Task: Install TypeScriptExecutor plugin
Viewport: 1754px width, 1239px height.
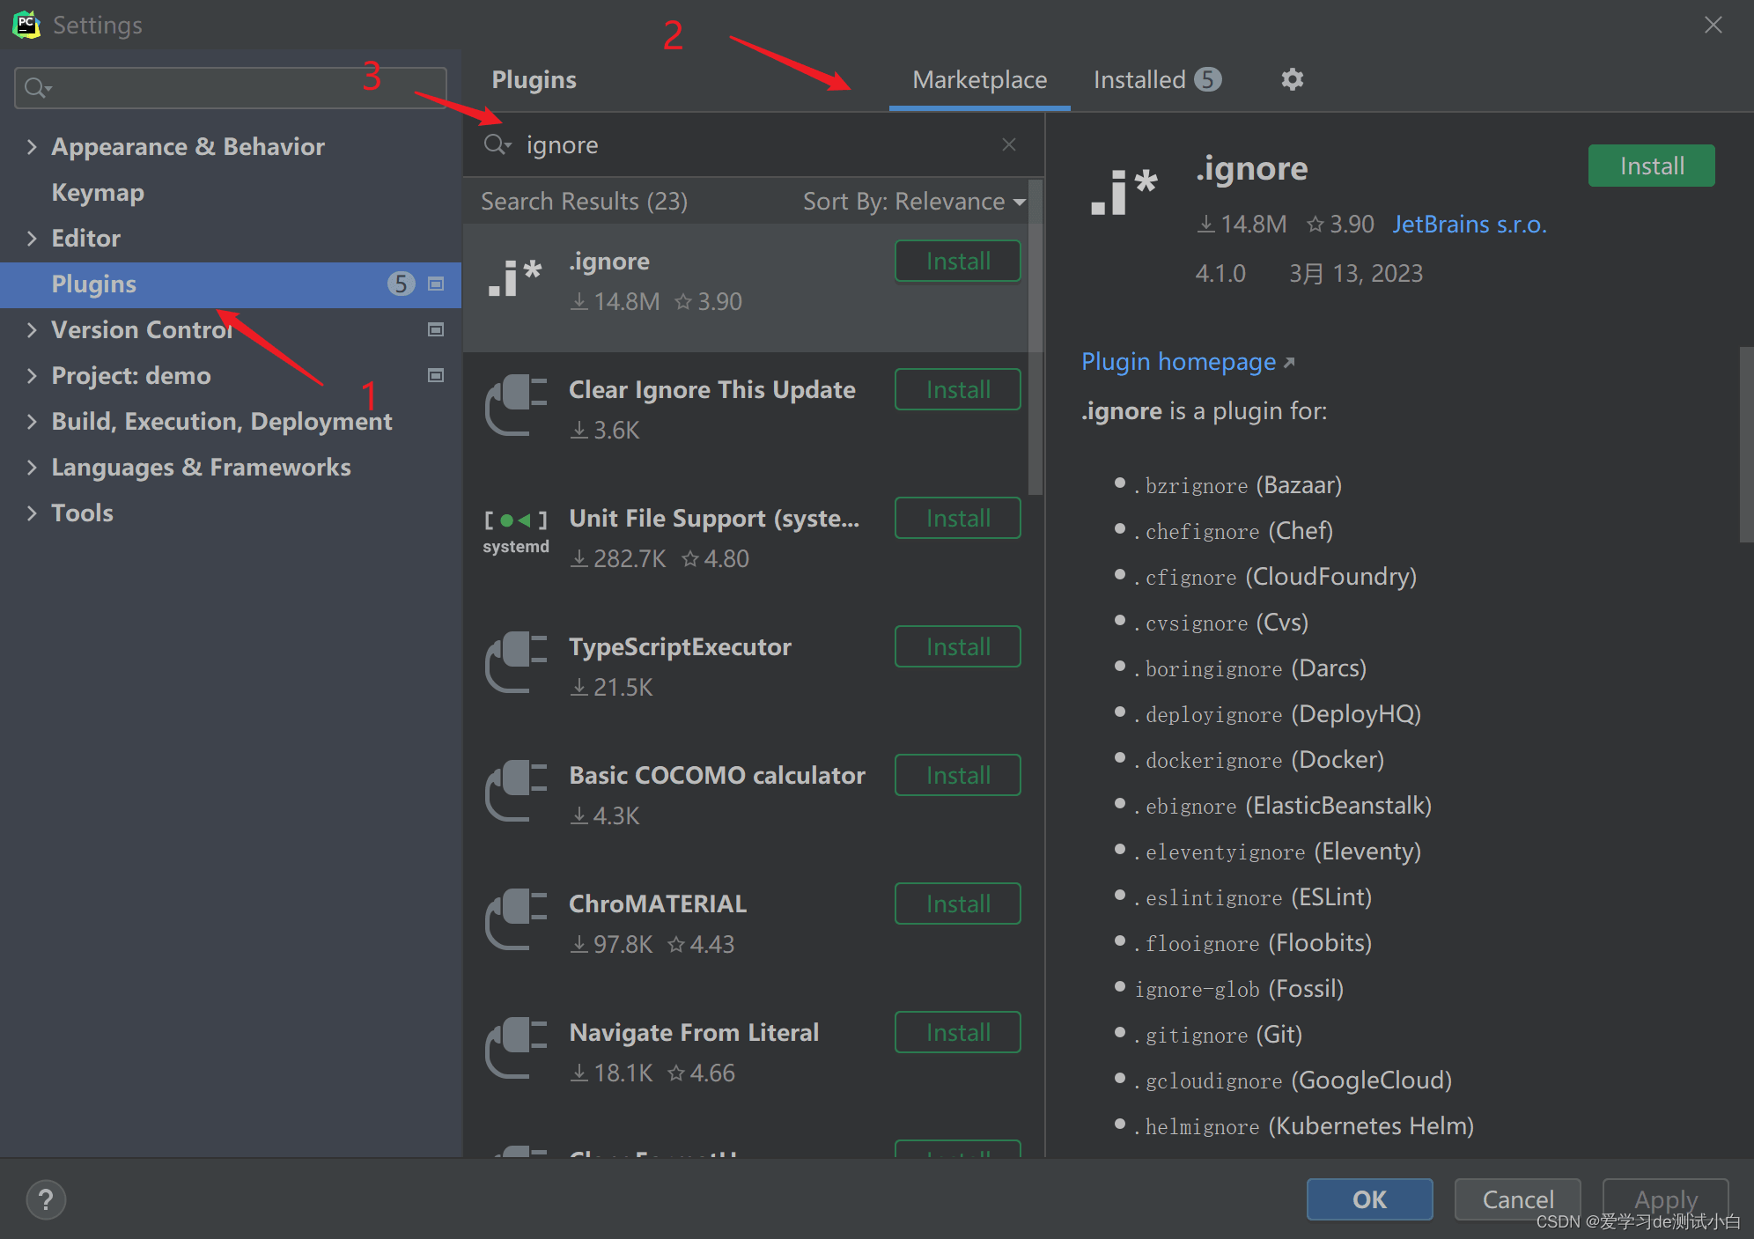Action: click(958, 647)
